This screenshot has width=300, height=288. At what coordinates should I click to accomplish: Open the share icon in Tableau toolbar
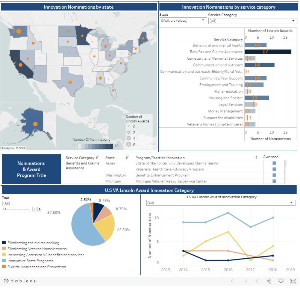pos(269,281)
